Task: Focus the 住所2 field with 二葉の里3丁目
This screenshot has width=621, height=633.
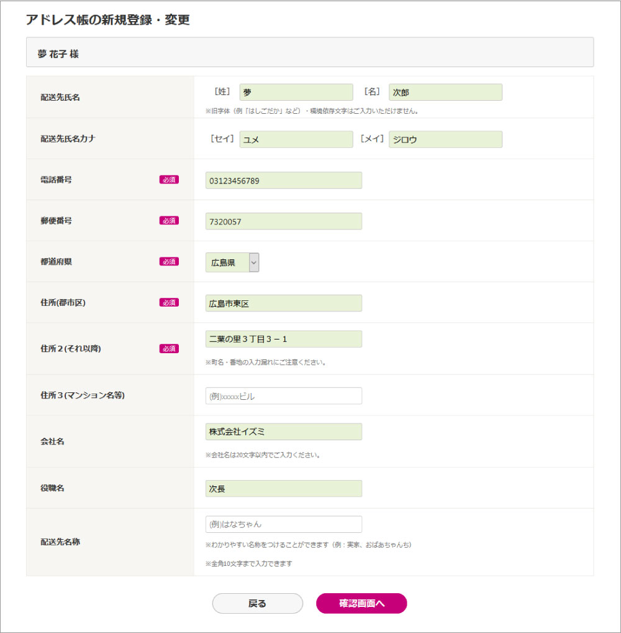Action: click(x=283, y=339)
